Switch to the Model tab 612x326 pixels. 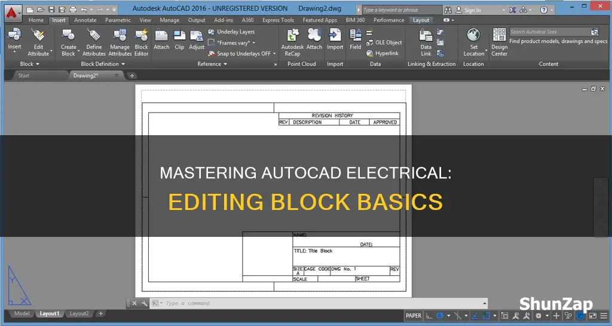click(22, 313)
